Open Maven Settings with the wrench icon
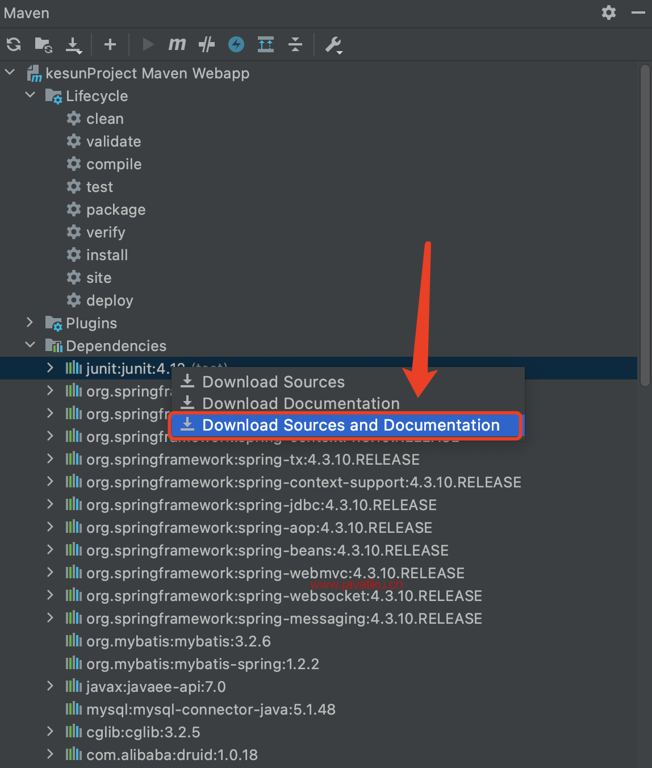 [x=333, y=45]
